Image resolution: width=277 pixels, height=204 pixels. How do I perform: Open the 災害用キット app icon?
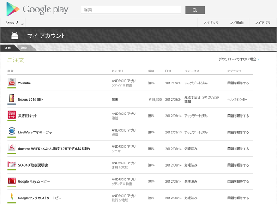tap(12, 115)
